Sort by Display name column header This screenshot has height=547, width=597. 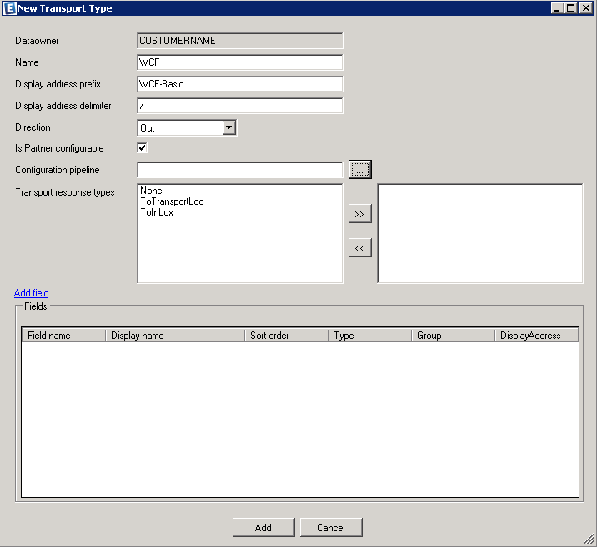(x=175, y=336)
